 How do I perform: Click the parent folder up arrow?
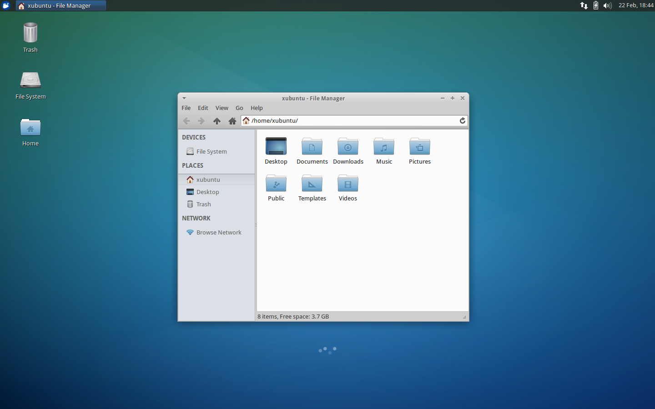click(x=217, y=121)
